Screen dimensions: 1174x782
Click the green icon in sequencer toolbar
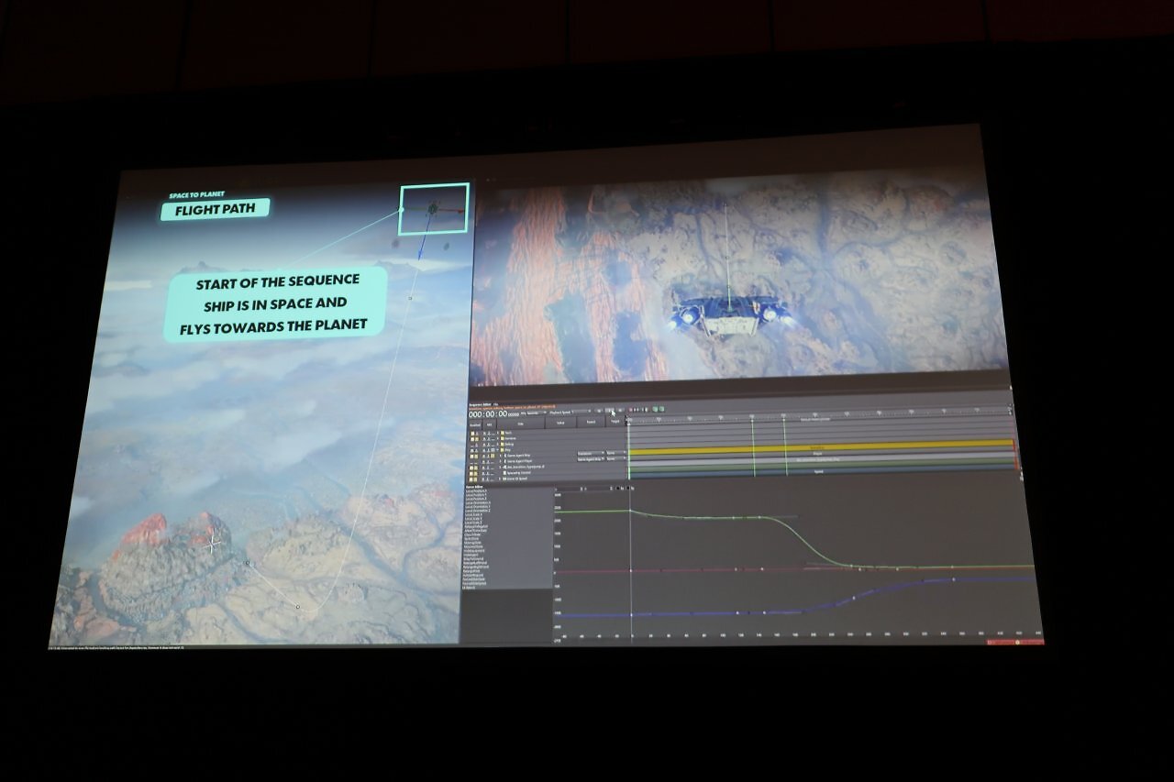(x=660, y=409)
